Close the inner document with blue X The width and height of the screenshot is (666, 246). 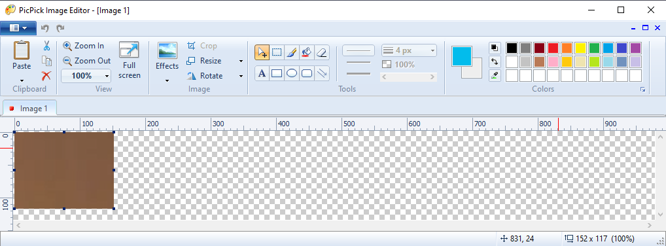[657, 27]
